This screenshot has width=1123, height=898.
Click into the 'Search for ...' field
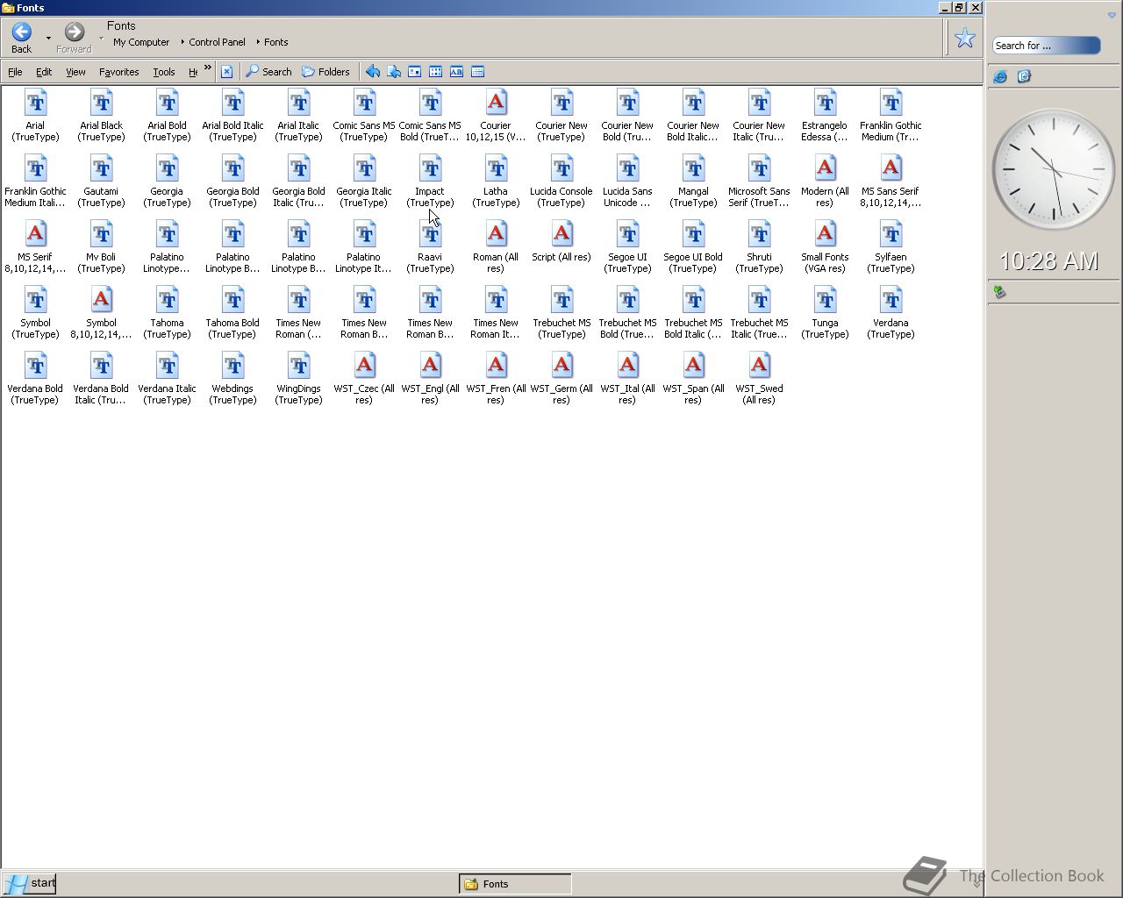1046,46
